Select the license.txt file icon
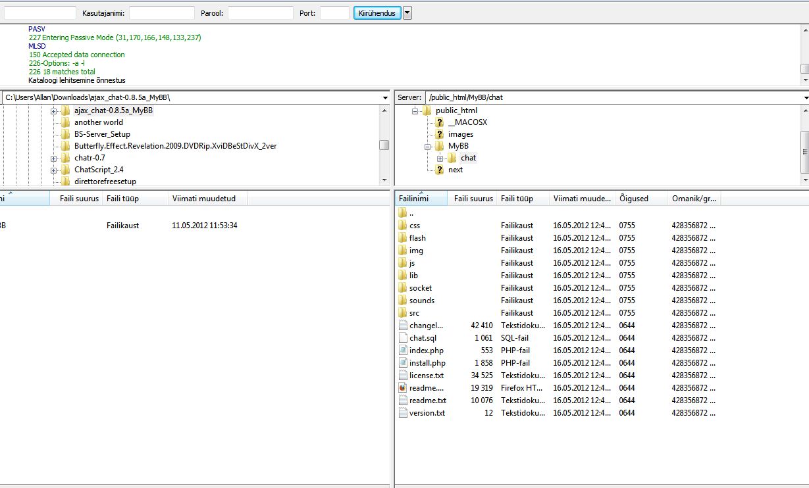This screenshot has width=809, height=488. click(x=404, y=376)
